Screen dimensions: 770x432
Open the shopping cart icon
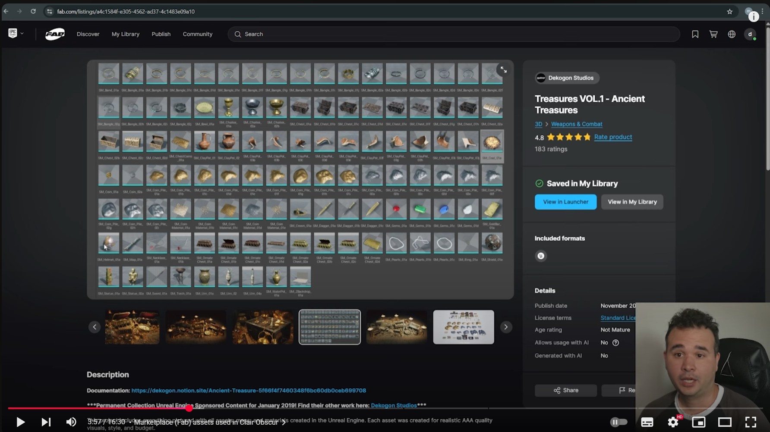click(713, 34)
